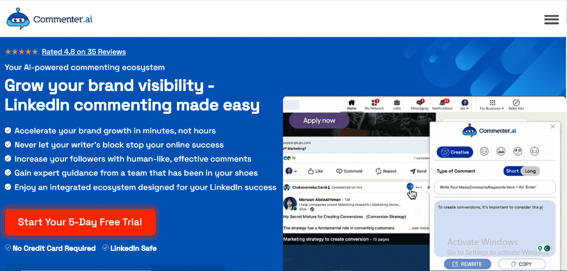The image size is (567, 271).
Task: Open the hamburger menu
Action: (x=551, y=20)
